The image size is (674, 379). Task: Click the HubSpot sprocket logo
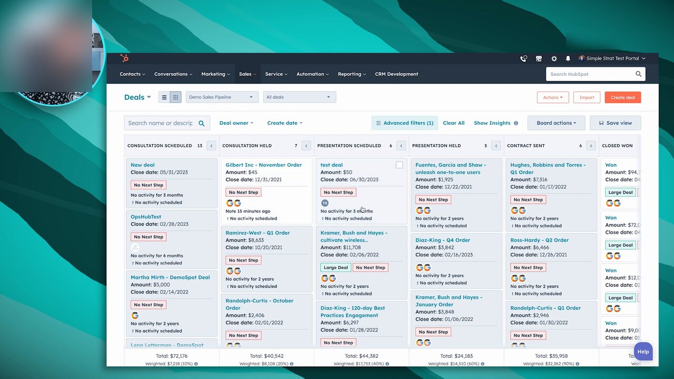(124, 58)
